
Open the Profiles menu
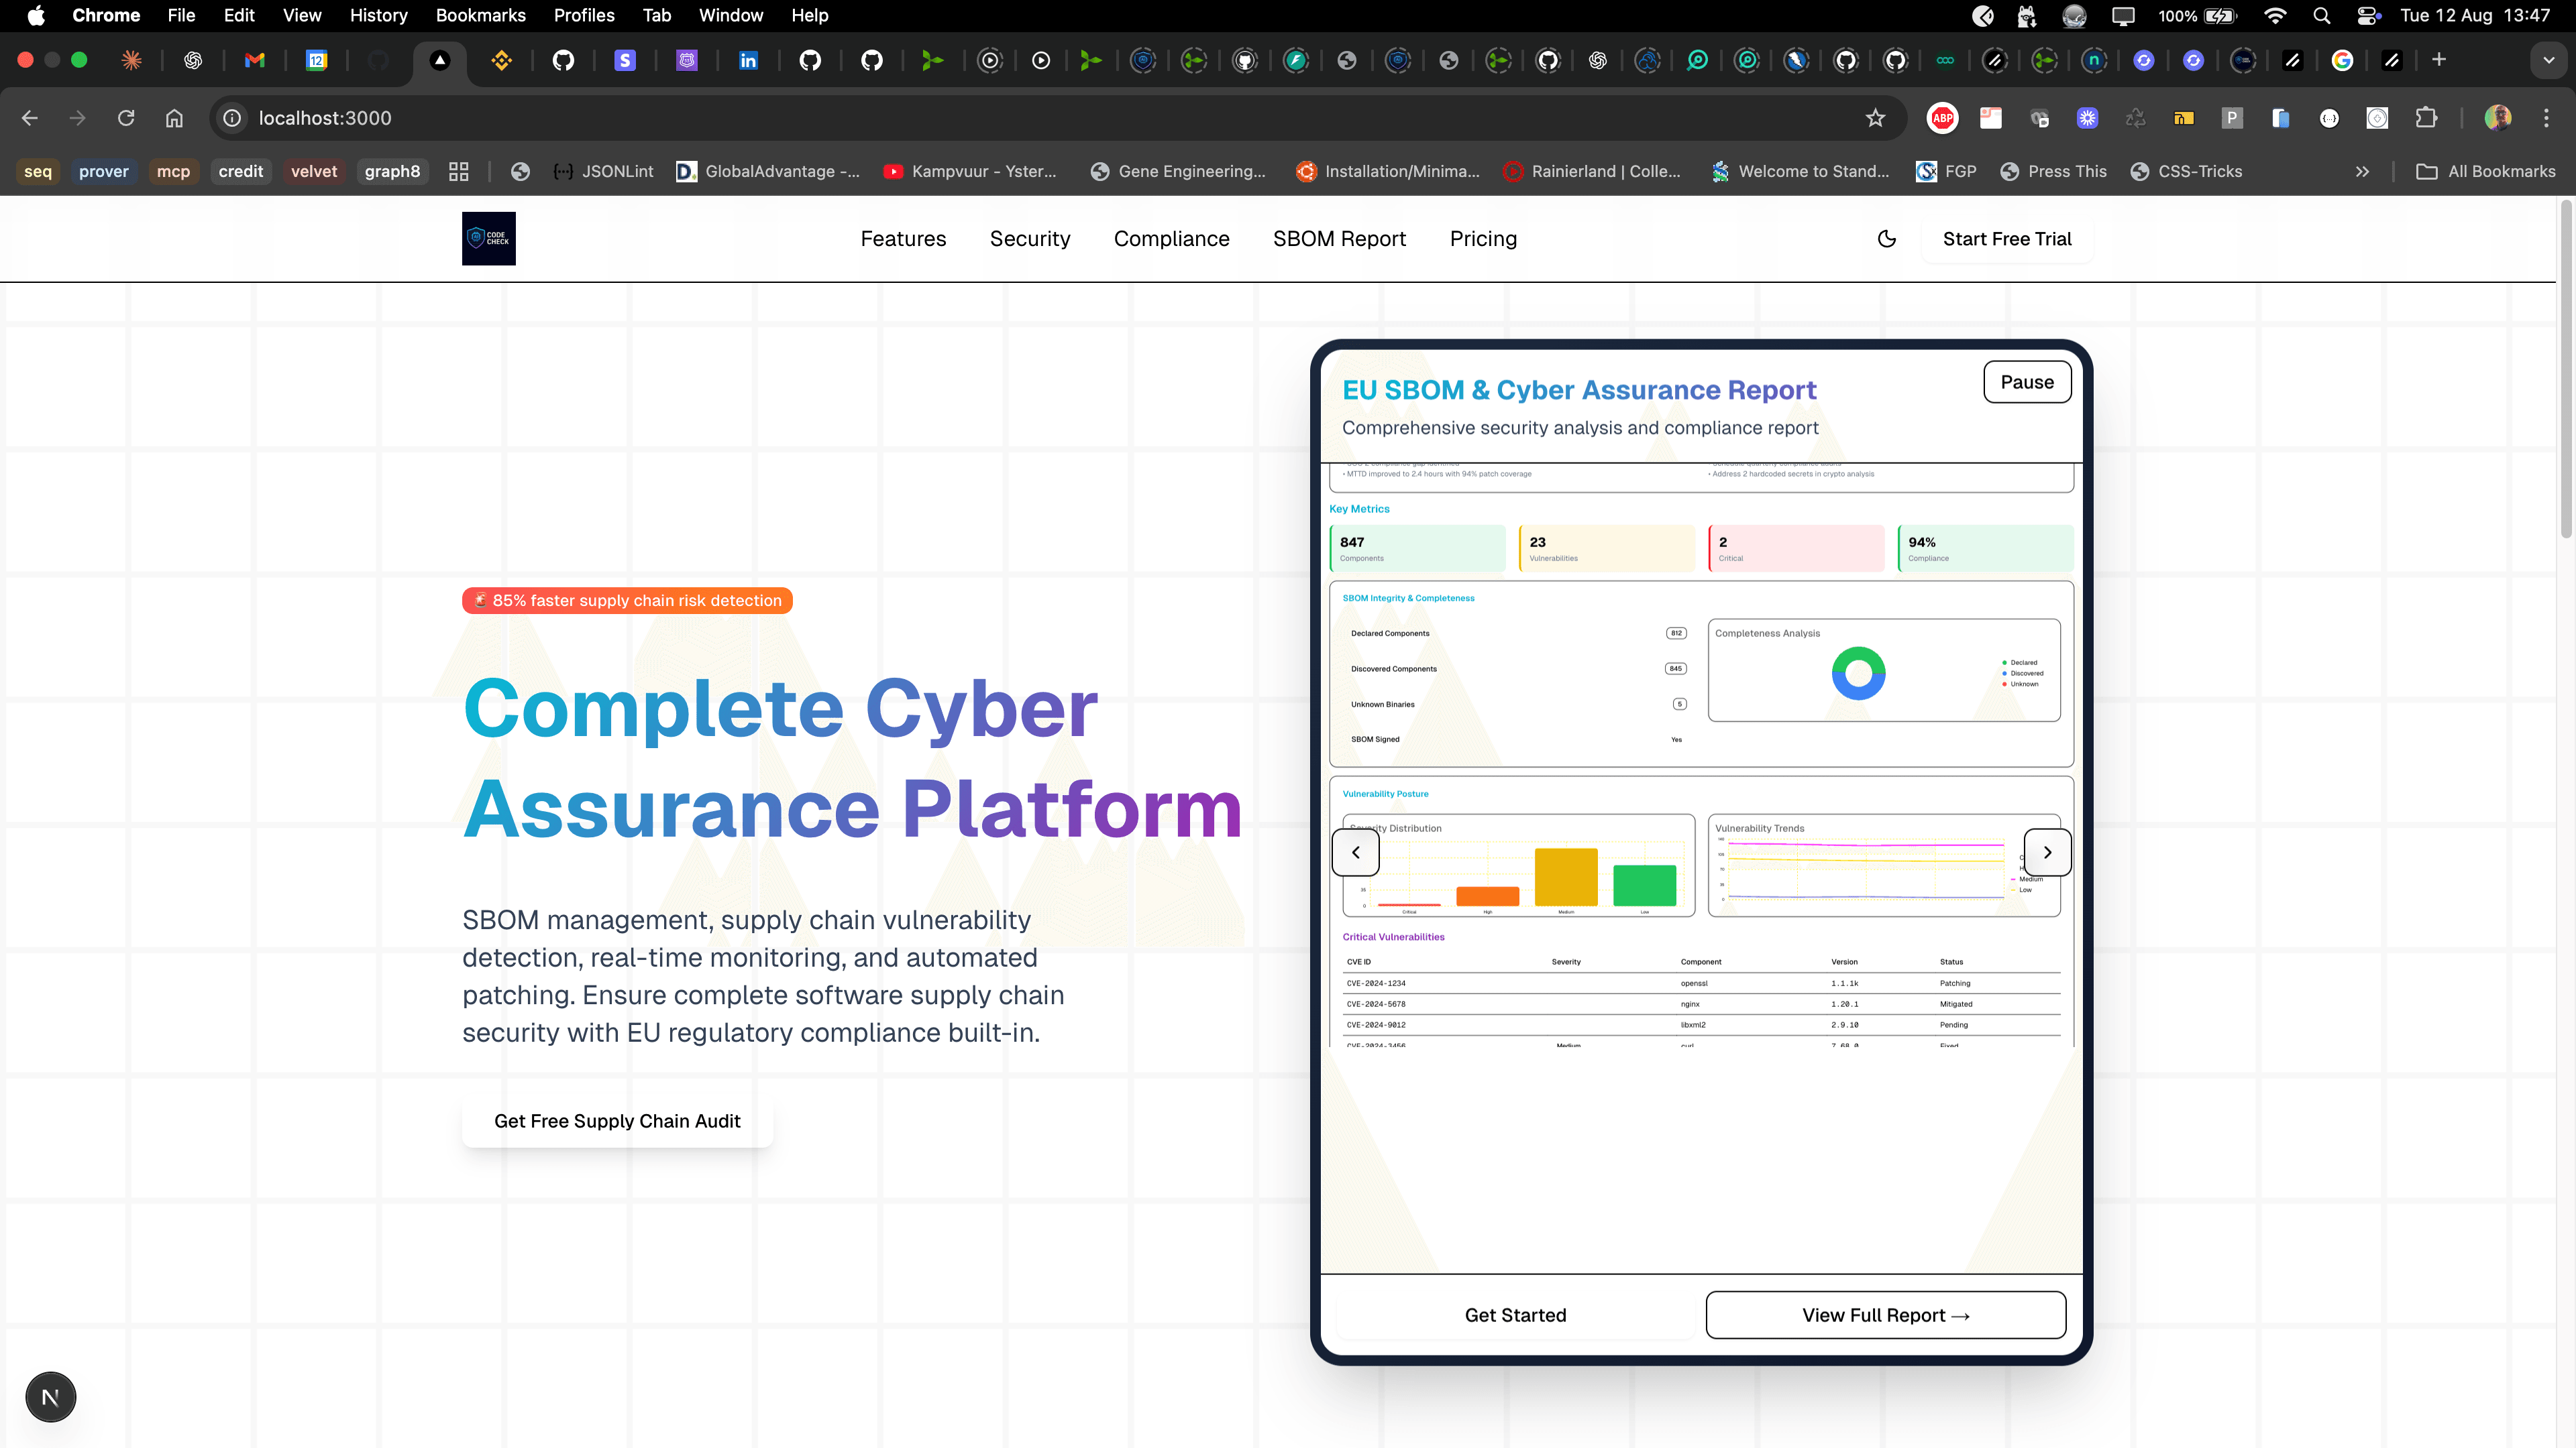click(584, 15)
